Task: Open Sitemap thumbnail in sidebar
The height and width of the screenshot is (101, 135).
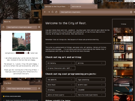Action: (x=123, y=90)
